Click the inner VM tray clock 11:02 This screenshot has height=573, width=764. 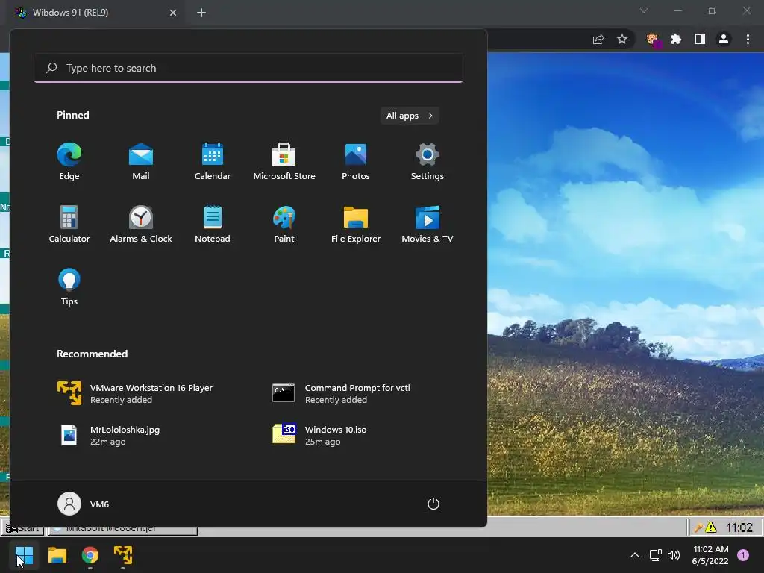pos(739,527)
